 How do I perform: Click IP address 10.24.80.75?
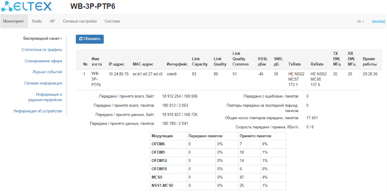pos(119,74)
